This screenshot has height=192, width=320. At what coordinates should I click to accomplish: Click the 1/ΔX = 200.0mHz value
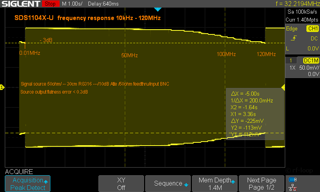[252, 100]
